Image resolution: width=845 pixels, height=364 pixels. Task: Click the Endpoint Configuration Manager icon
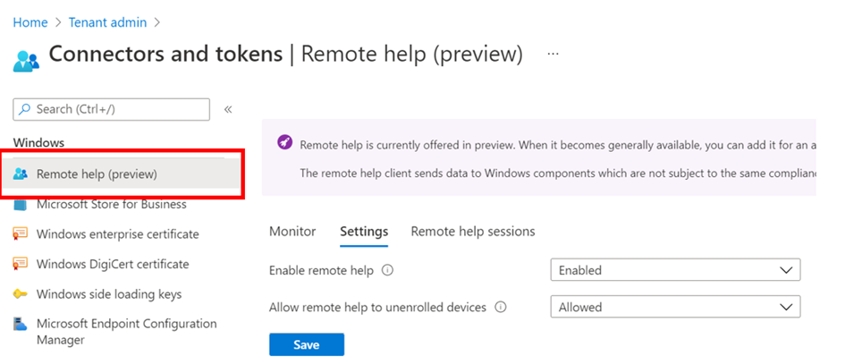click(21, 325)
